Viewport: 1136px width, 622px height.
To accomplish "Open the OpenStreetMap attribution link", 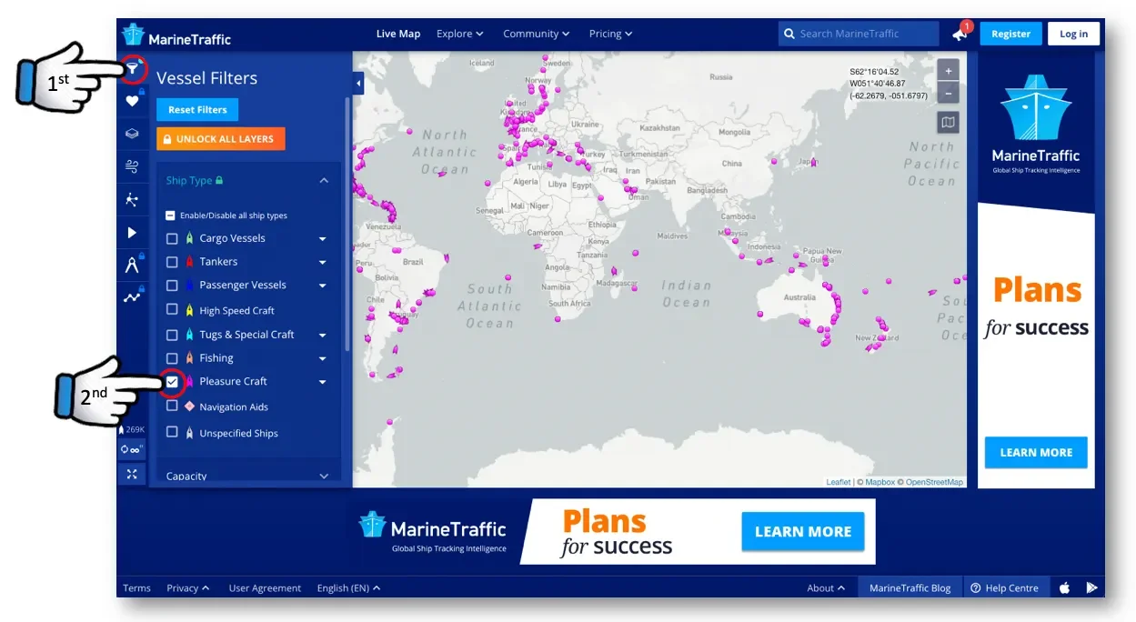I will click(x=934, y=482).
